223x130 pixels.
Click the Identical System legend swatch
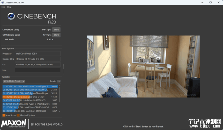point(18,115)
